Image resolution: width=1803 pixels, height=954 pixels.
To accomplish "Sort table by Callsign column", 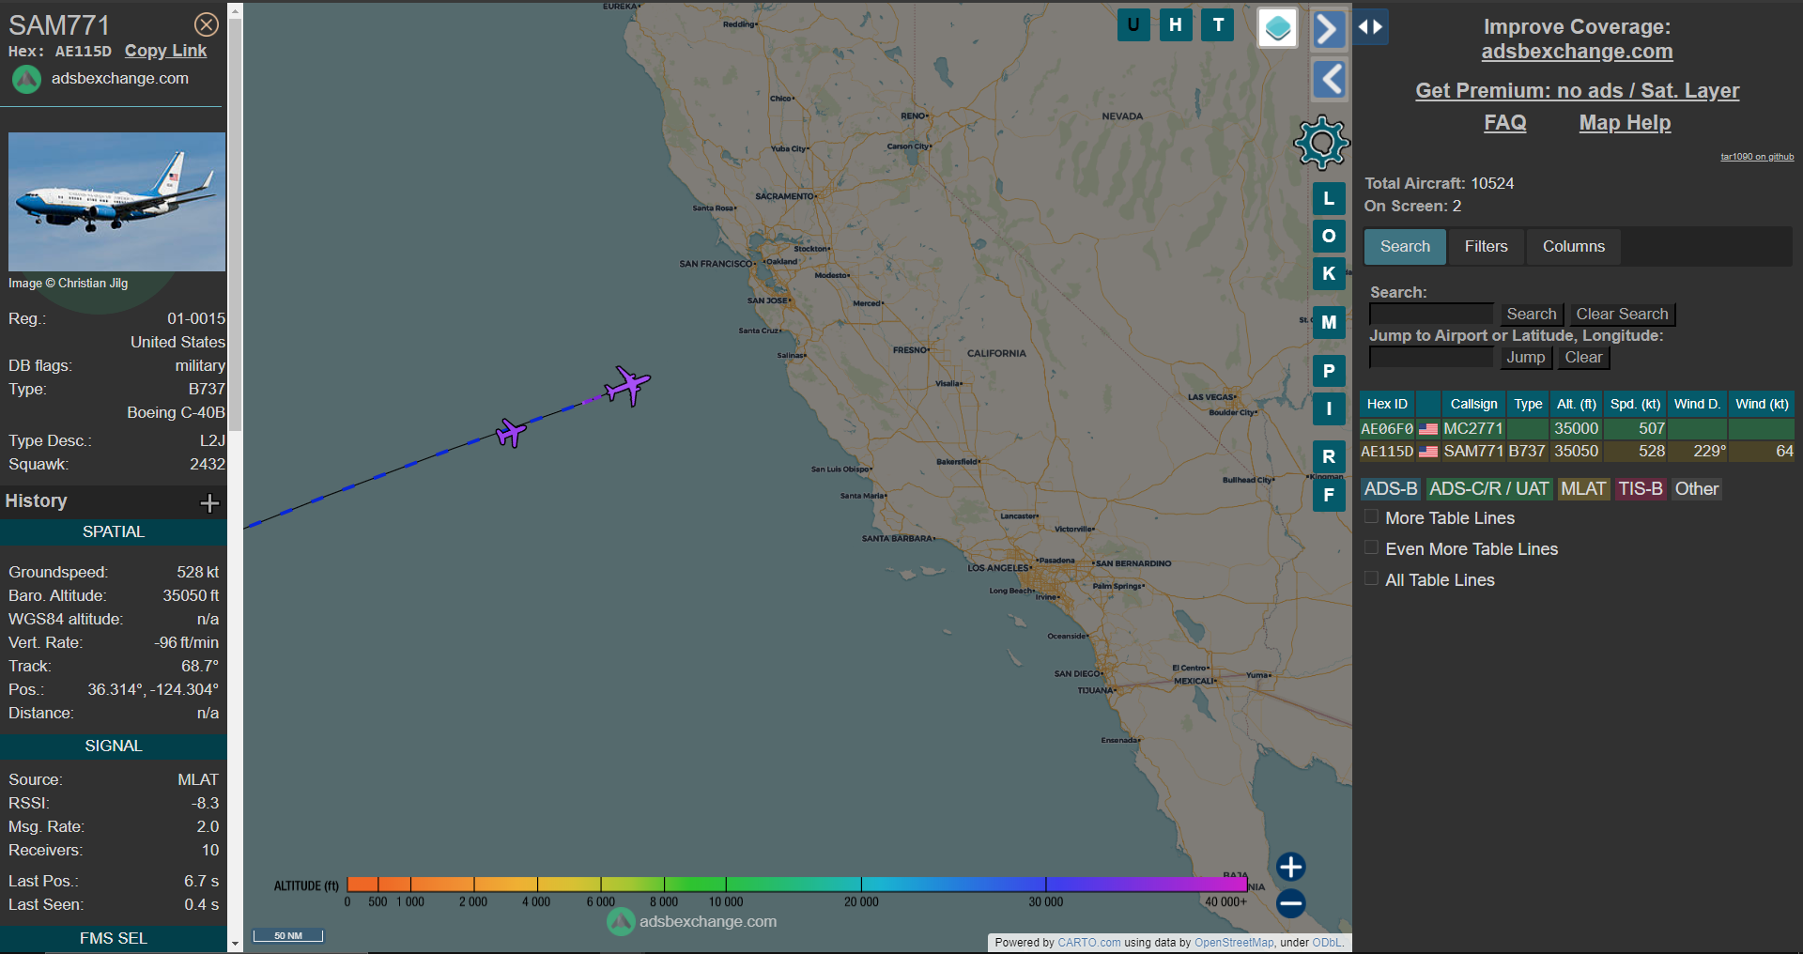I will click(x=1473, y=404).
